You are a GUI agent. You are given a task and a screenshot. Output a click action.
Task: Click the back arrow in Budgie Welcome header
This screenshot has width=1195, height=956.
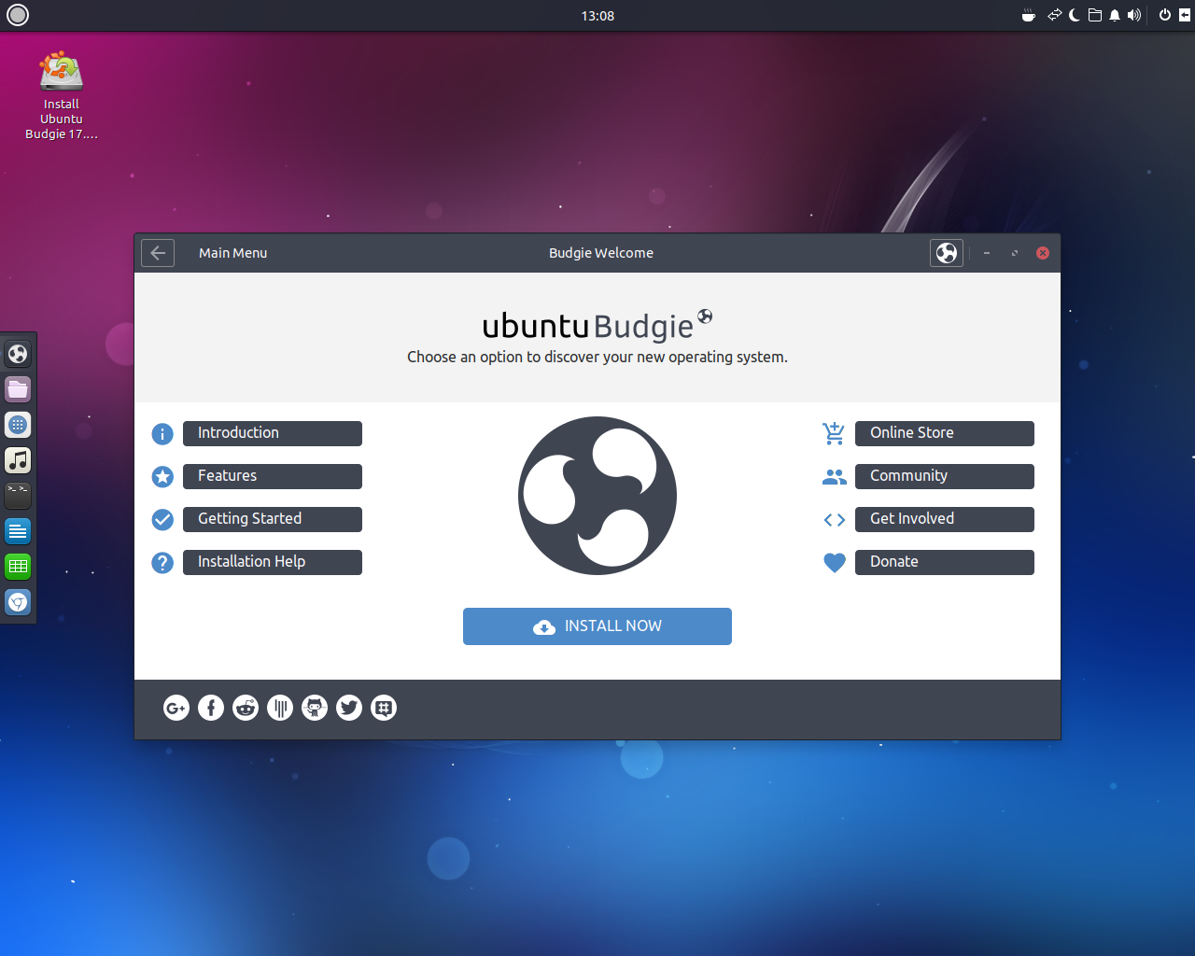point(158,253)
